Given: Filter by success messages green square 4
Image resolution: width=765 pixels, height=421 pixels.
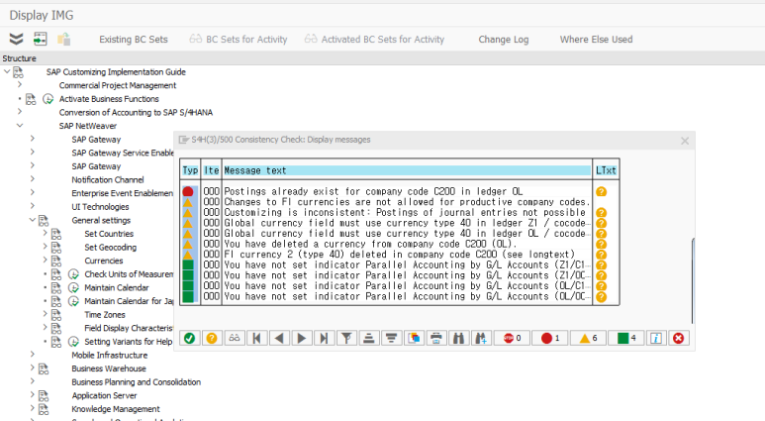Looking at the screenshot, I should pos(625,338).
